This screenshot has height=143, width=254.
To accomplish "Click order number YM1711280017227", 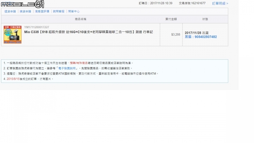I will click(x=37, y=27).
